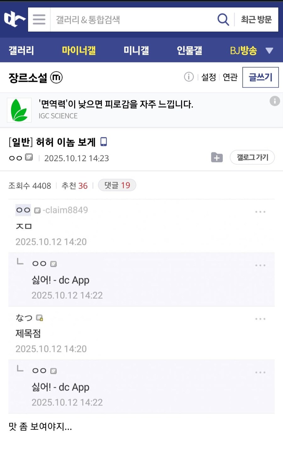Click the minor gallery 'm' badge icon
283x461 pixels.
57,77
